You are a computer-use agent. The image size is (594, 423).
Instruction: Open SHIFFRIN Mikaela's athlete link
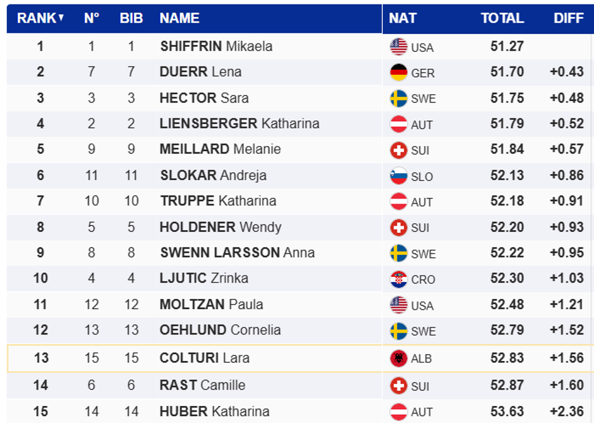pos(216,46)
